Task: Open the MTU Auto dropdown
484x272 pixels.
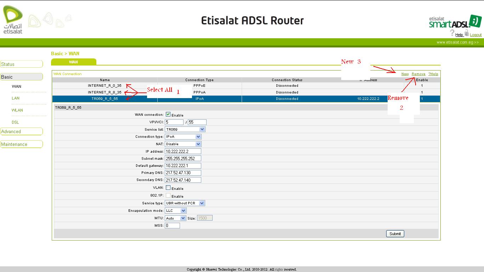Action: (x=175, y=218)
